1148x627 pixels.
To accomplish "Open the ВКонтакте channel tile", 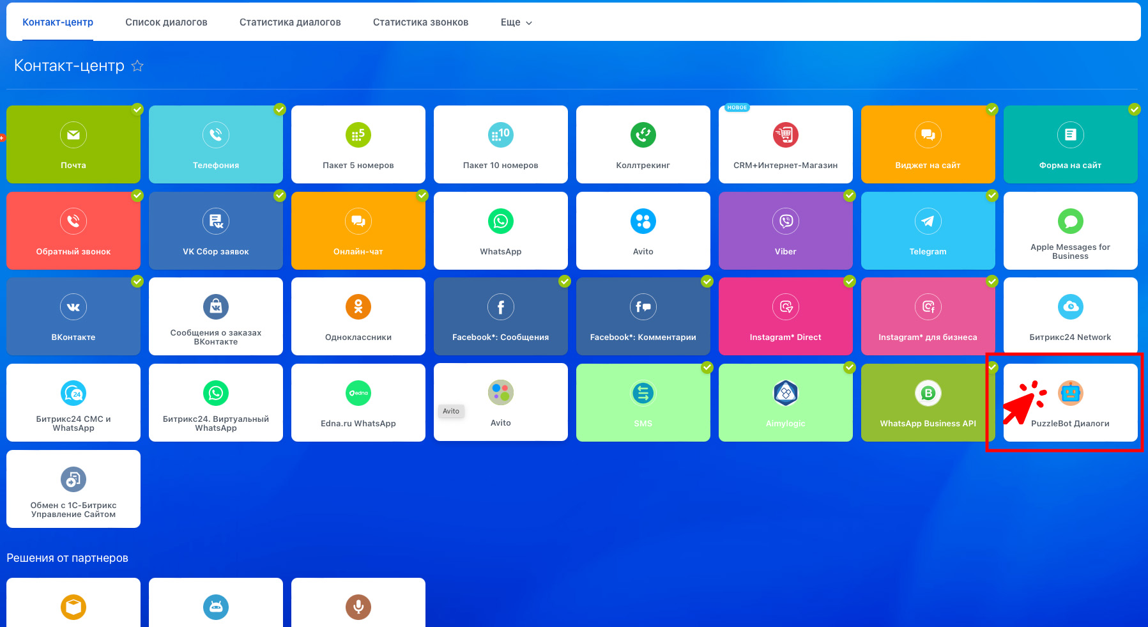I will coord(73,316).
